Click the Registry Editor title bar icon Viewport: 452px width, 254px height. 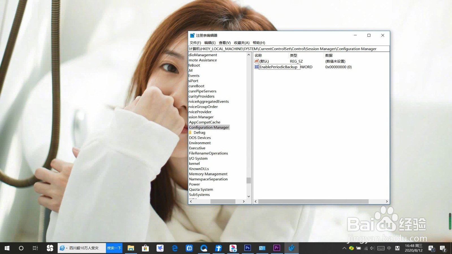coord(192,35)
